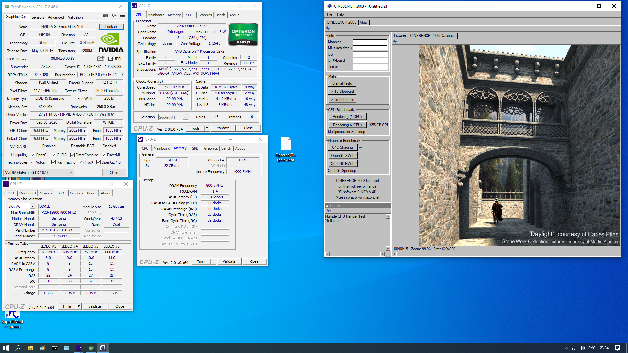Open notification center in system tray
Image resolution: width=628 pixels, height=353 pixels.
coord(617,348)
